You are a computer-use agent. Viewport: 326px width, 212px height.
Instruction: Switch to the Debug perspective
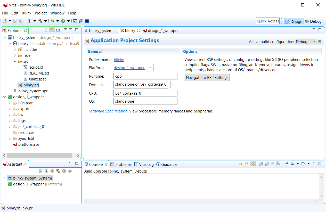pos(313,21)
